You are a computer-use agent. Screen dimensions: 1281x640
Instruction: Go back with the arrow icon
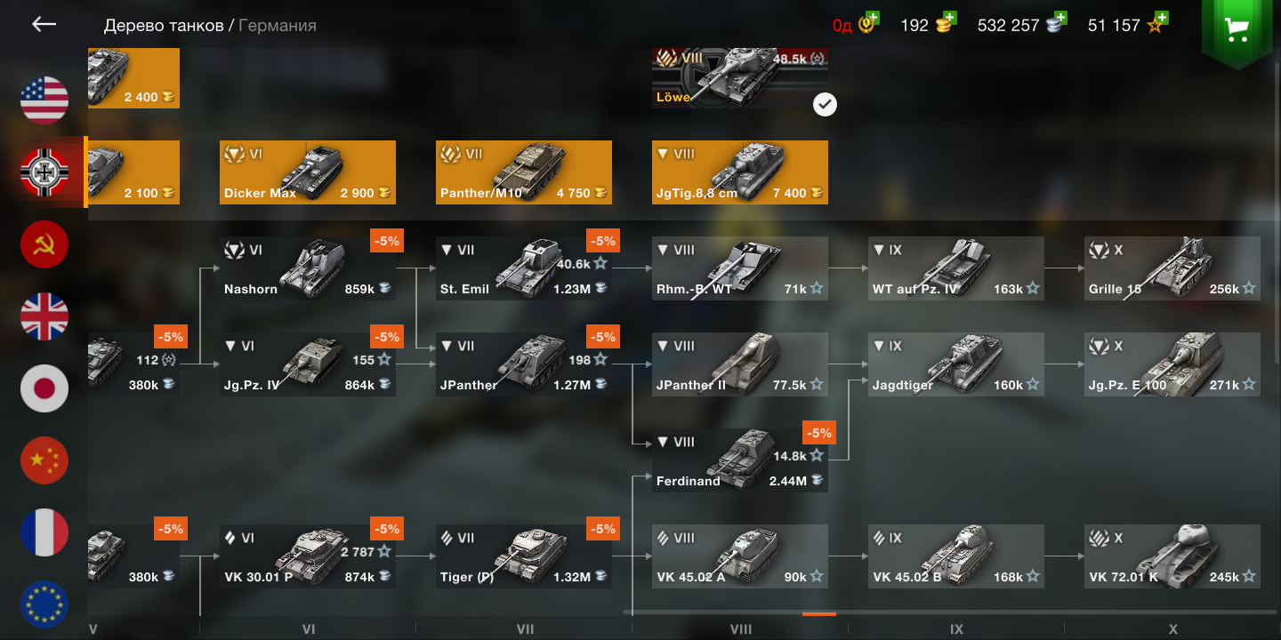click(x=44, y=25)
